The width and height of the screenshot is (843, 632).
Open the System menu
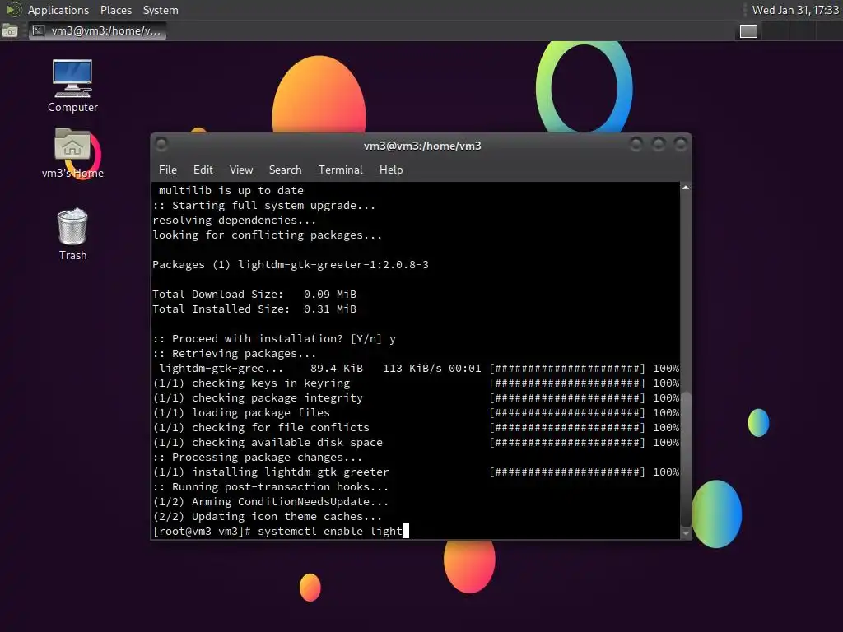pos(161,10)
